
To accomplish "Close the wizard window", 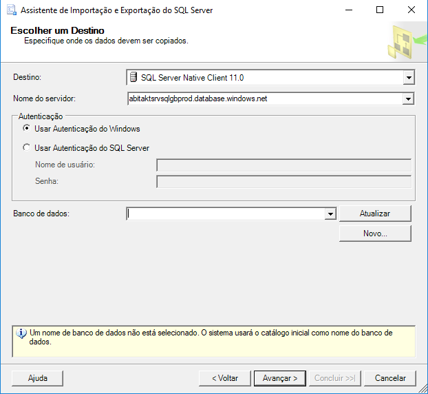I will click(411, 10).
